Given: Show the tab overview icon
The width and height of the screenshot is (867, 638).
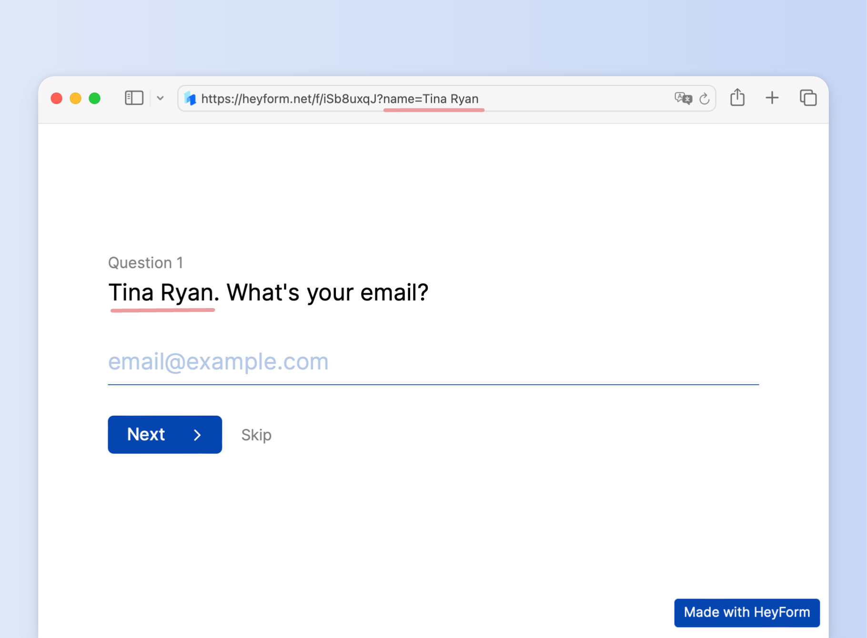Looking at the screenshot, I should point(808,98).
